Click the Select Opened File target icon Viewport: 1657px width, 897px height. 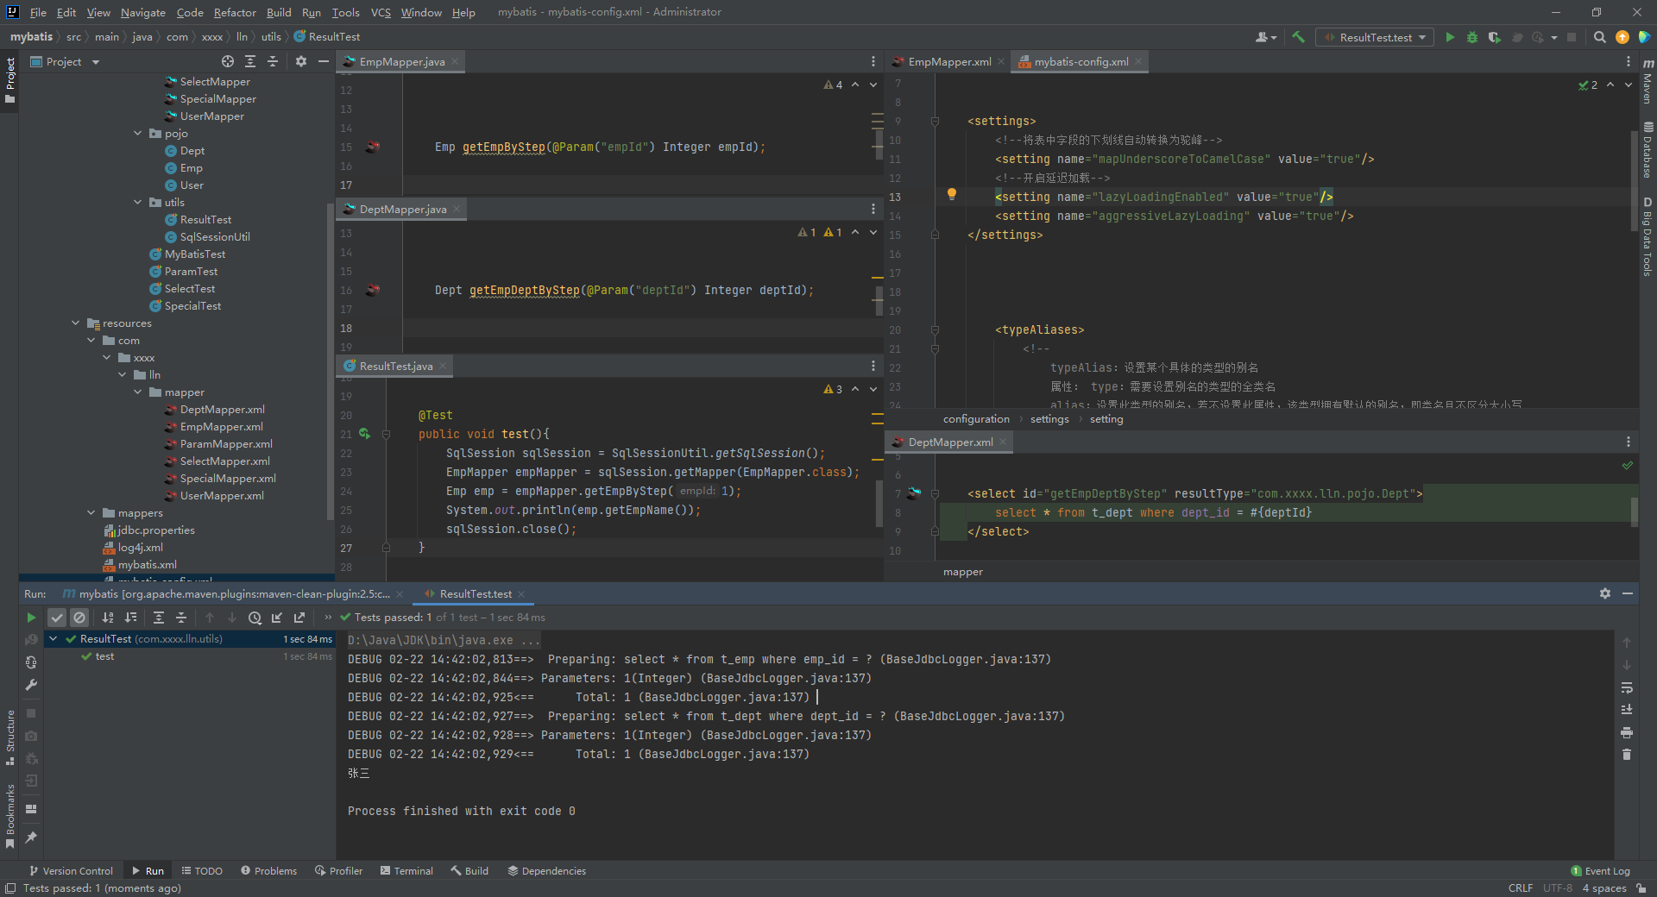point(227,61)
